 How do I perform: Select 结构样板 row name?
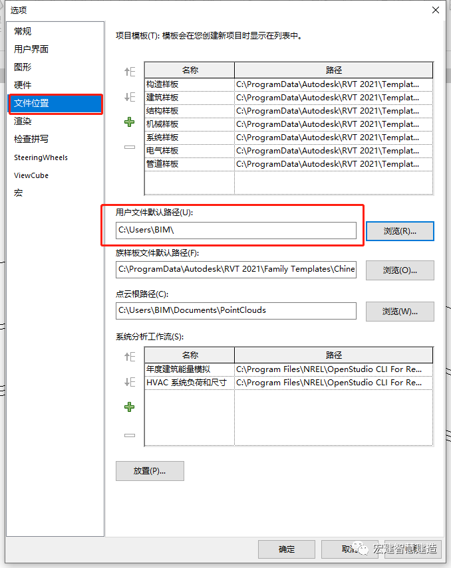pyautogui.click(x=190, y=111)
